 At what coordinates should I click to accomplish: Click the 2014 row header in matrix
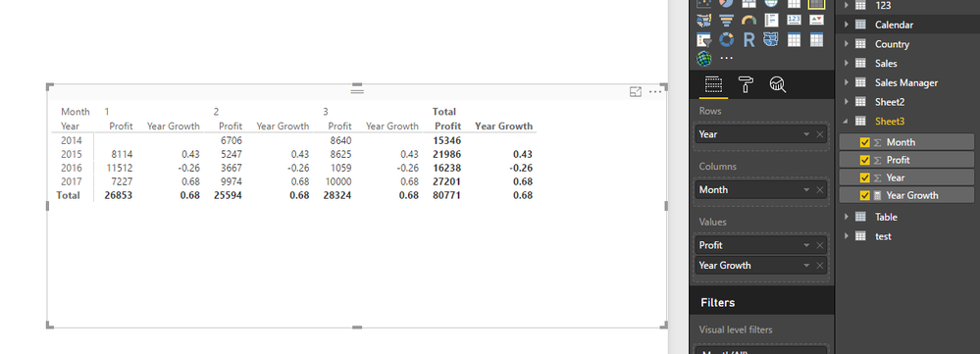72,141
